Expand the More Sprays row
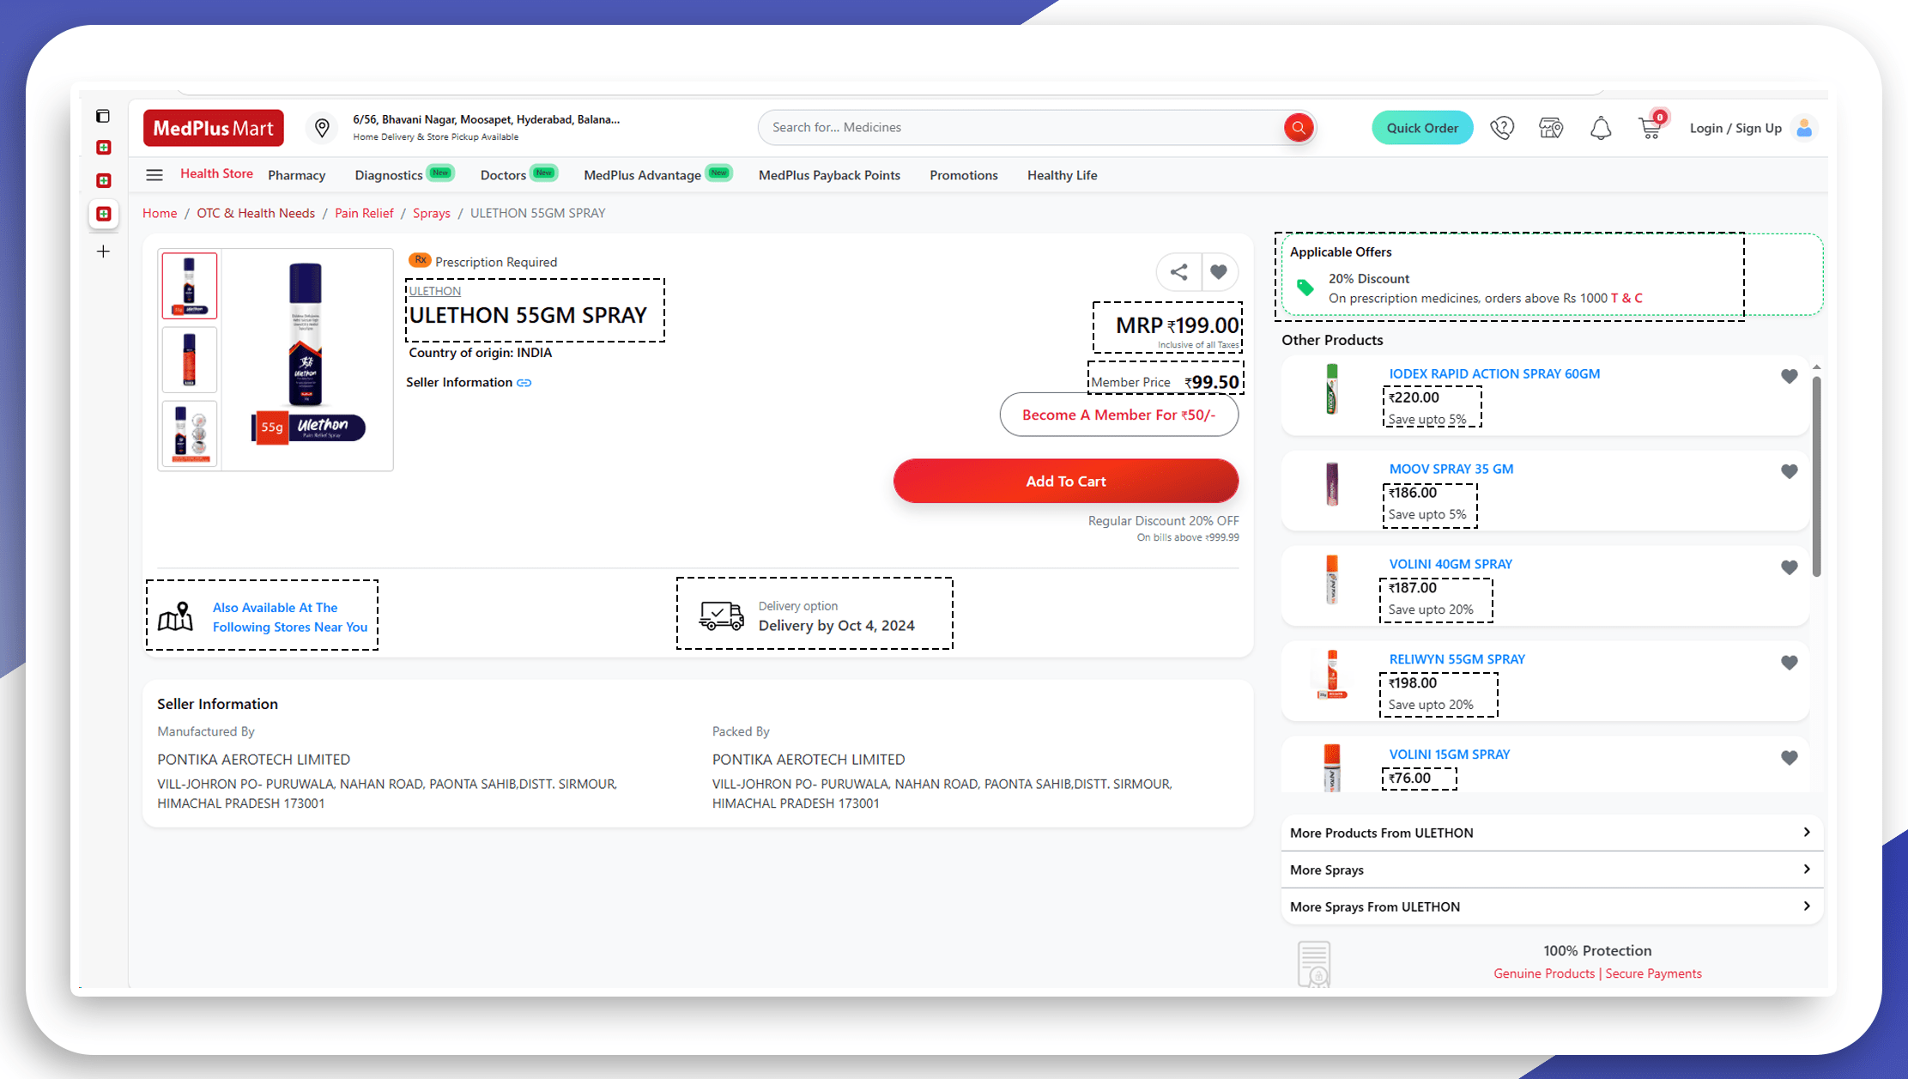 (x=1551, y=870)
